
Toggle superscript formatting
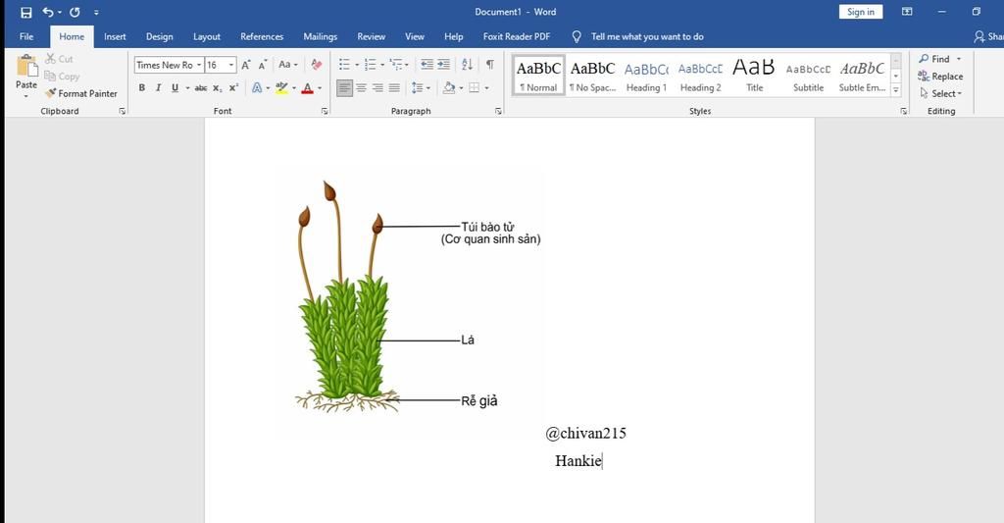point(233,87)
